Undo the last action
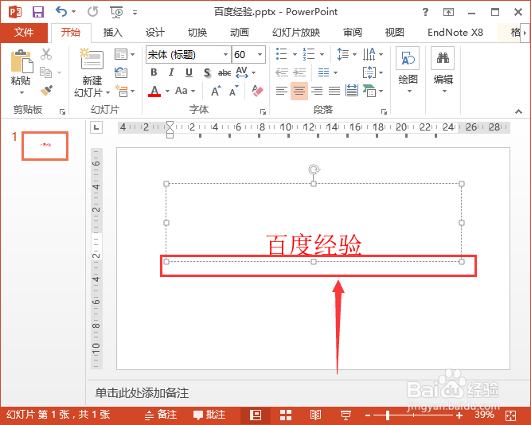 [x=61, y=12]
